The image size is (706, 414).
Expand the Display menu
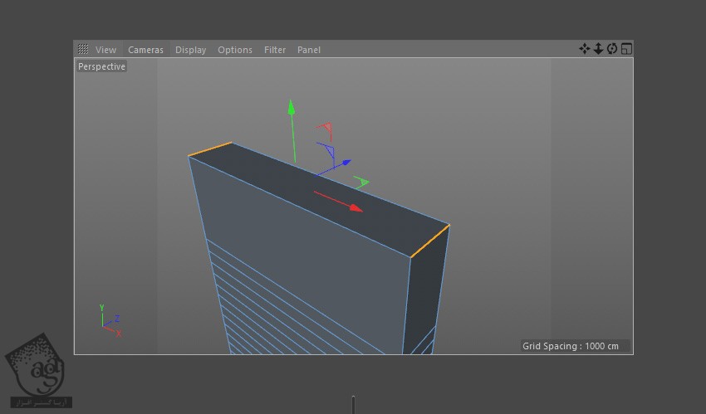190,50
